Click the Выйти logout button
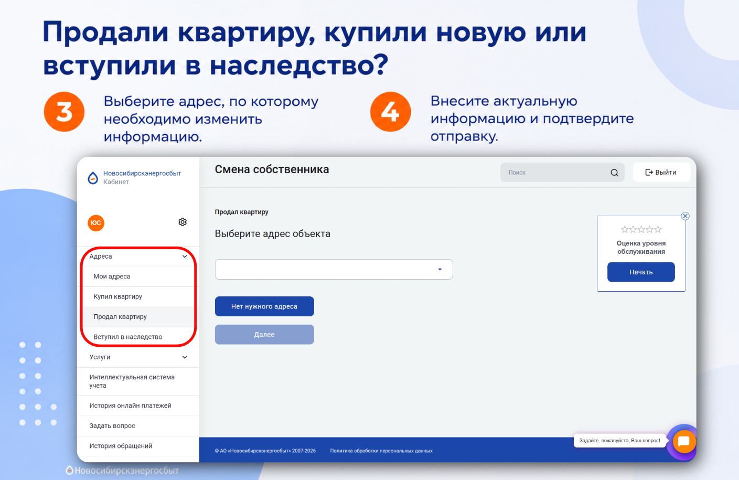 point(661,172)
